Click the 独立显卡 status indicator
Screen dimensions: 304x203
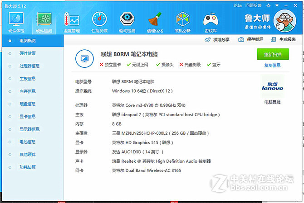pyautogui.click(x=110, y=65)
